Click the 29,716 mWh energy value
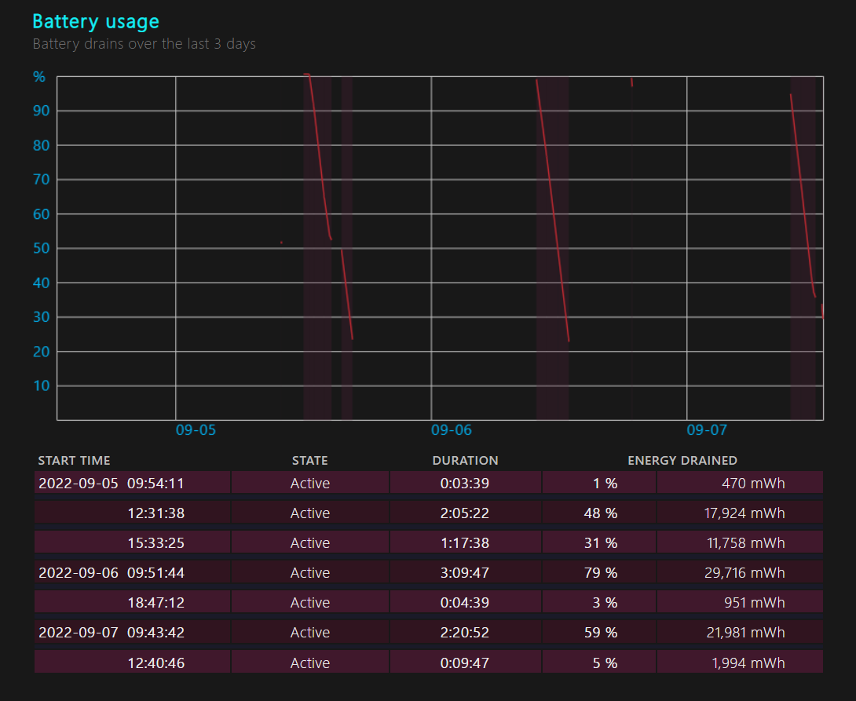This screenshot has width=856, height=701. pyautogui.click(x=744, y=572)
